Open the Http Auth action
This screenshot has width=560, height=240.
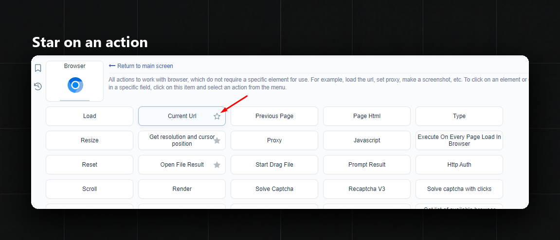[459, 164]
